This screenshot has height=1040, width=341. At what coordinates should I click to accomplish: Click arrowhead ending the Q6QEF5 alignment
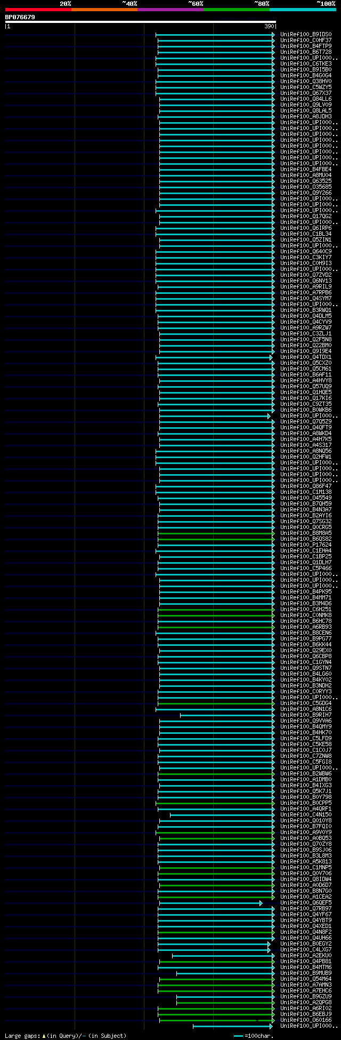pyautogui.click(x=261, y=902)
